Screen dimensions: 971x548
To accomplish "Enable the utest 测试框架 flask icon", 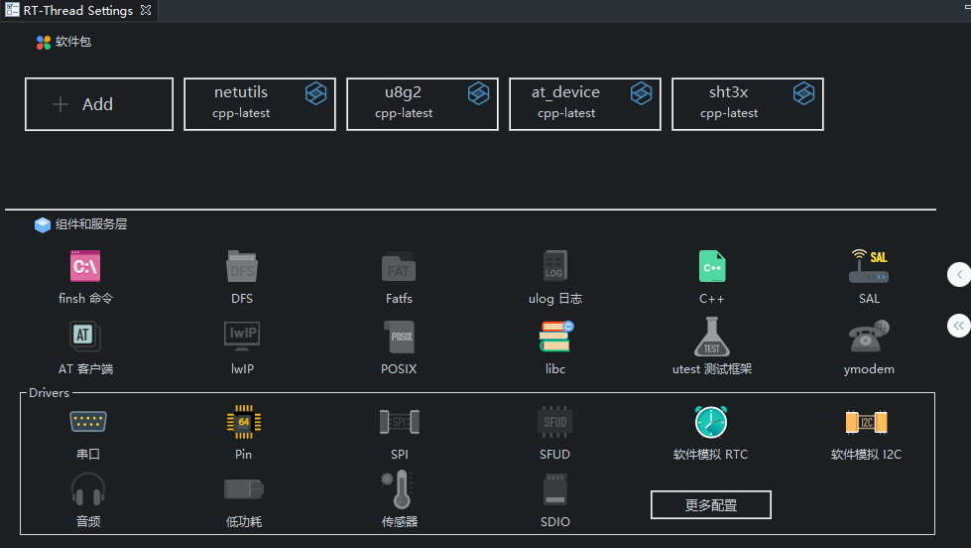I will (x=712, y=337).
